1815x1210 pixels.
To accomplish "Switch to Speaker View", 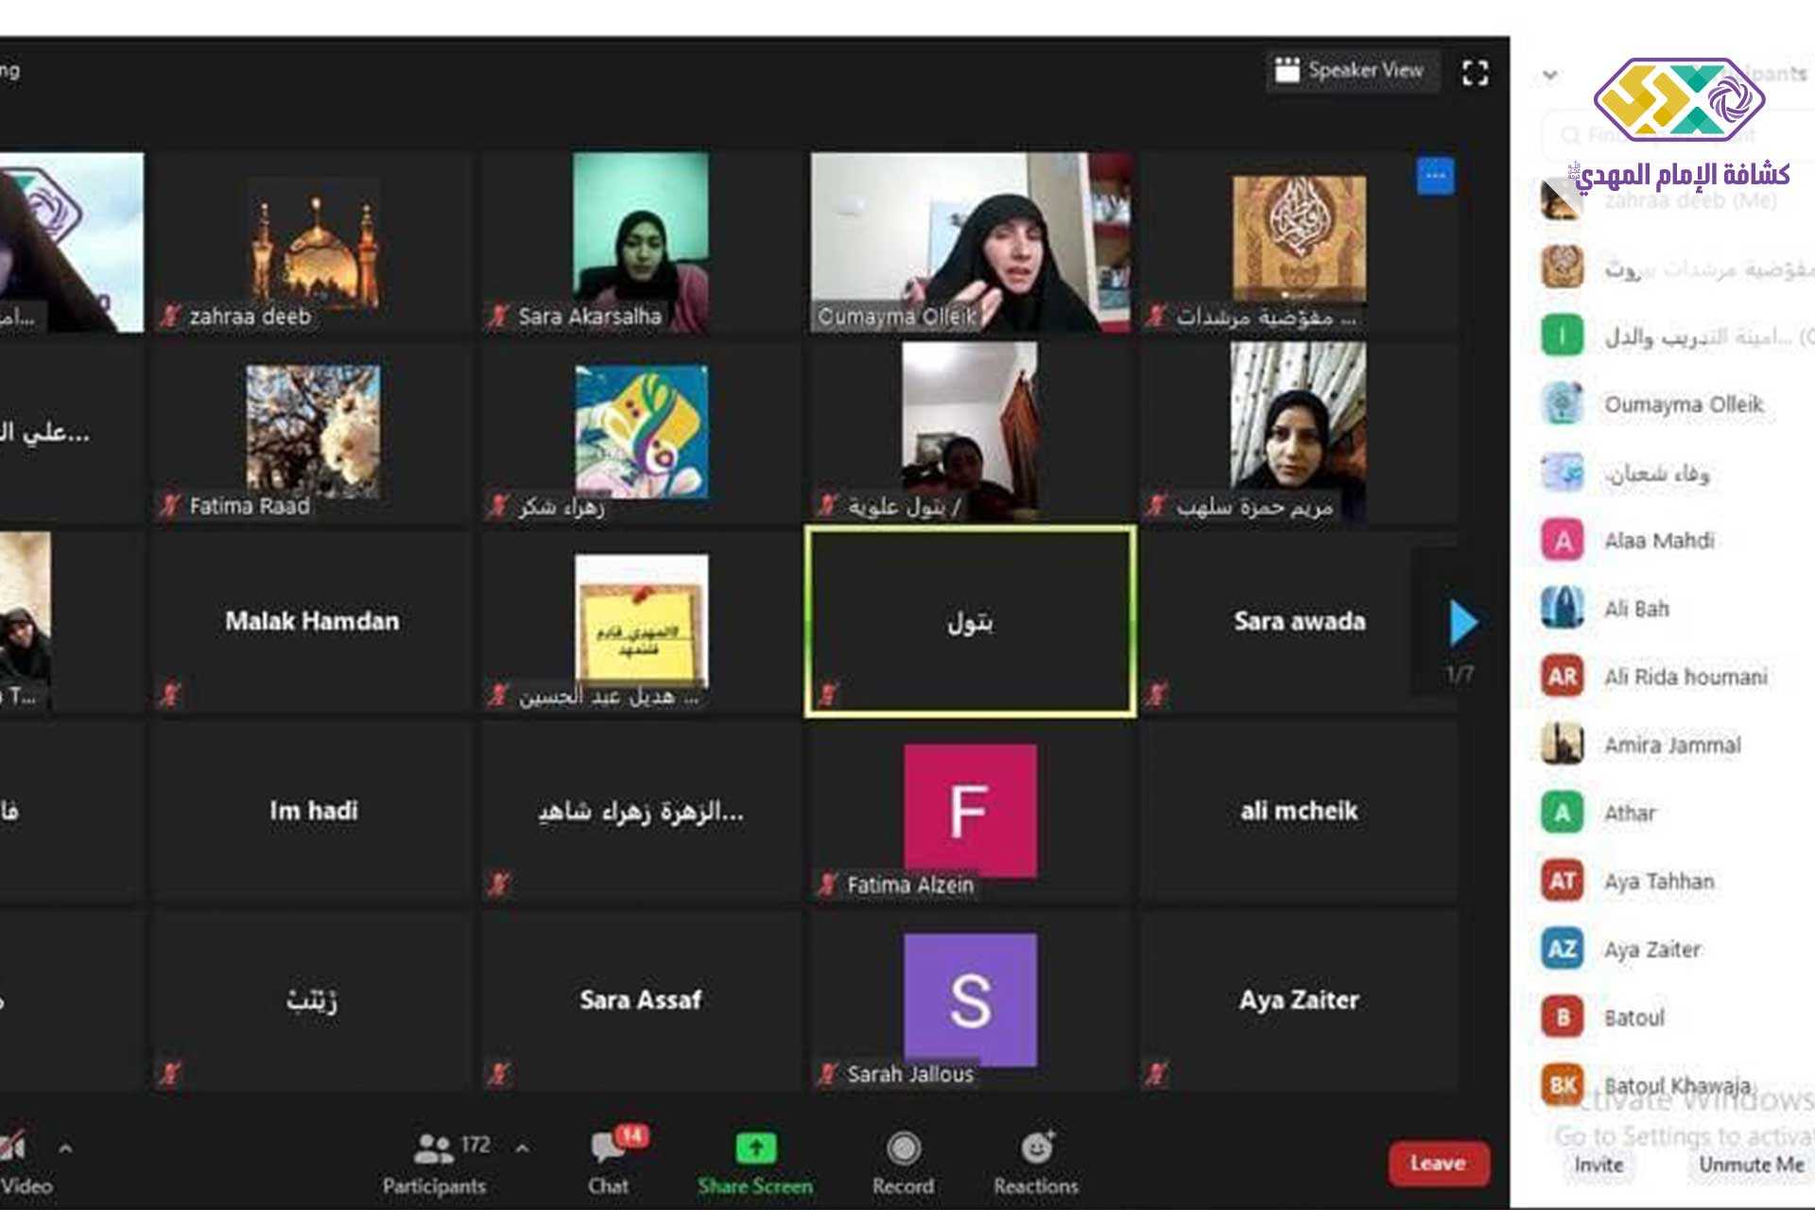I will (1350, 70).
